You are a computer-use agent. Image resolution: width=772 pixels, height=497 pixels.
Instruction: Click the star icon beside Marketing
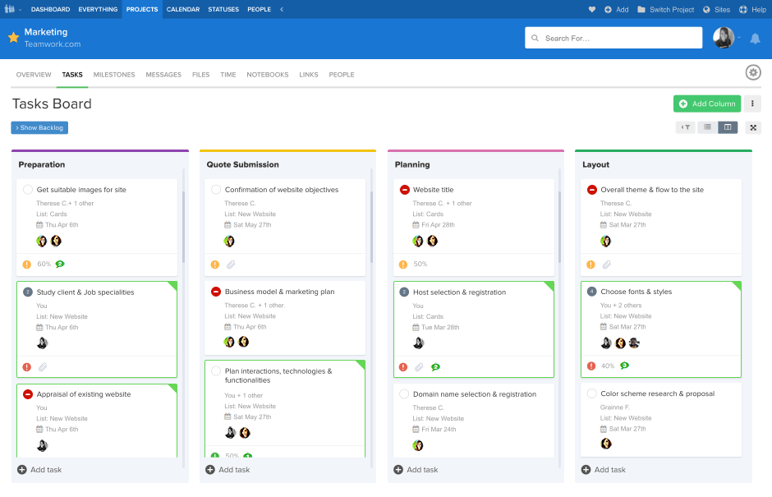(13, 38)
